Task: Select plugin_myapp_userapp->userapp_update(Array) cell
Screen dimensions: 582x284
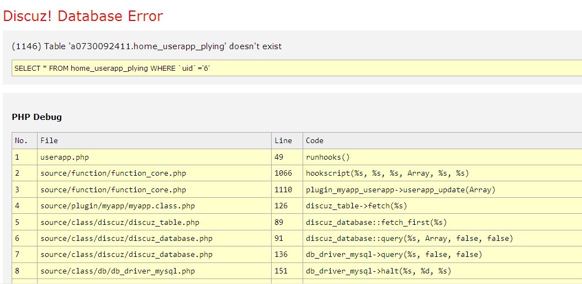Action: click(442, 190)
